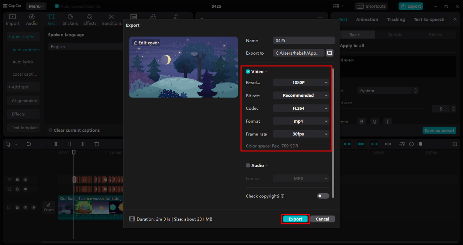The image size is (463, 245).
Task: Switch to the Tracking tab
Action: pos(396,20)
